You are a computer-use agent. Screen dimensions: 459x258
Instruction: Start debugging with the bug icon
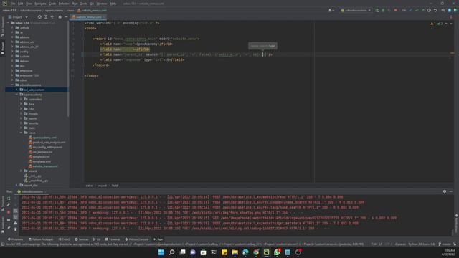383,10
